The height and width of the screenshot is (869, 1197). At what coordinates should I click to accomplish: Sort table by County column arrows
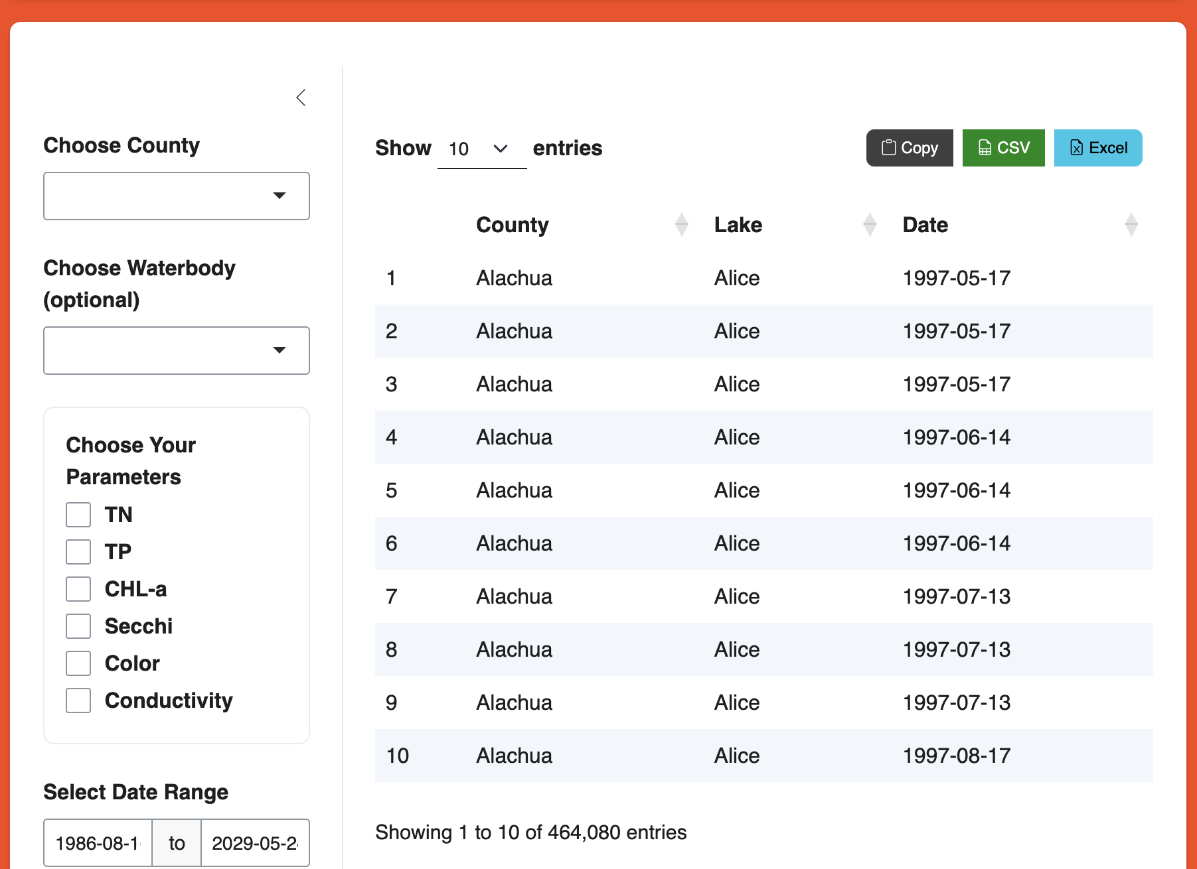click(681, 225)
